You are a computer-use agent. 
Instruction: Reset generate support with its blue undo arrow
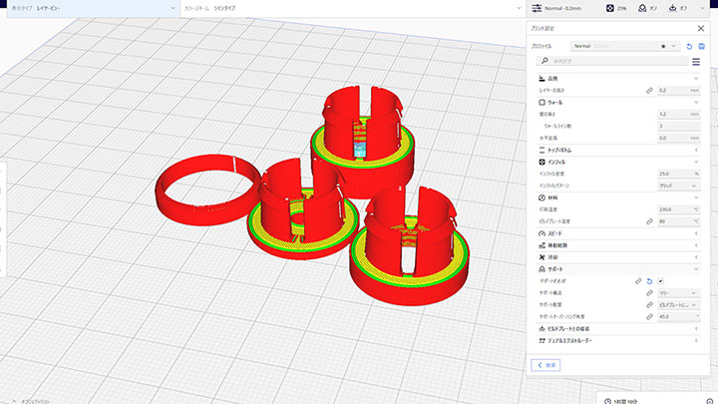click(649, 281)
